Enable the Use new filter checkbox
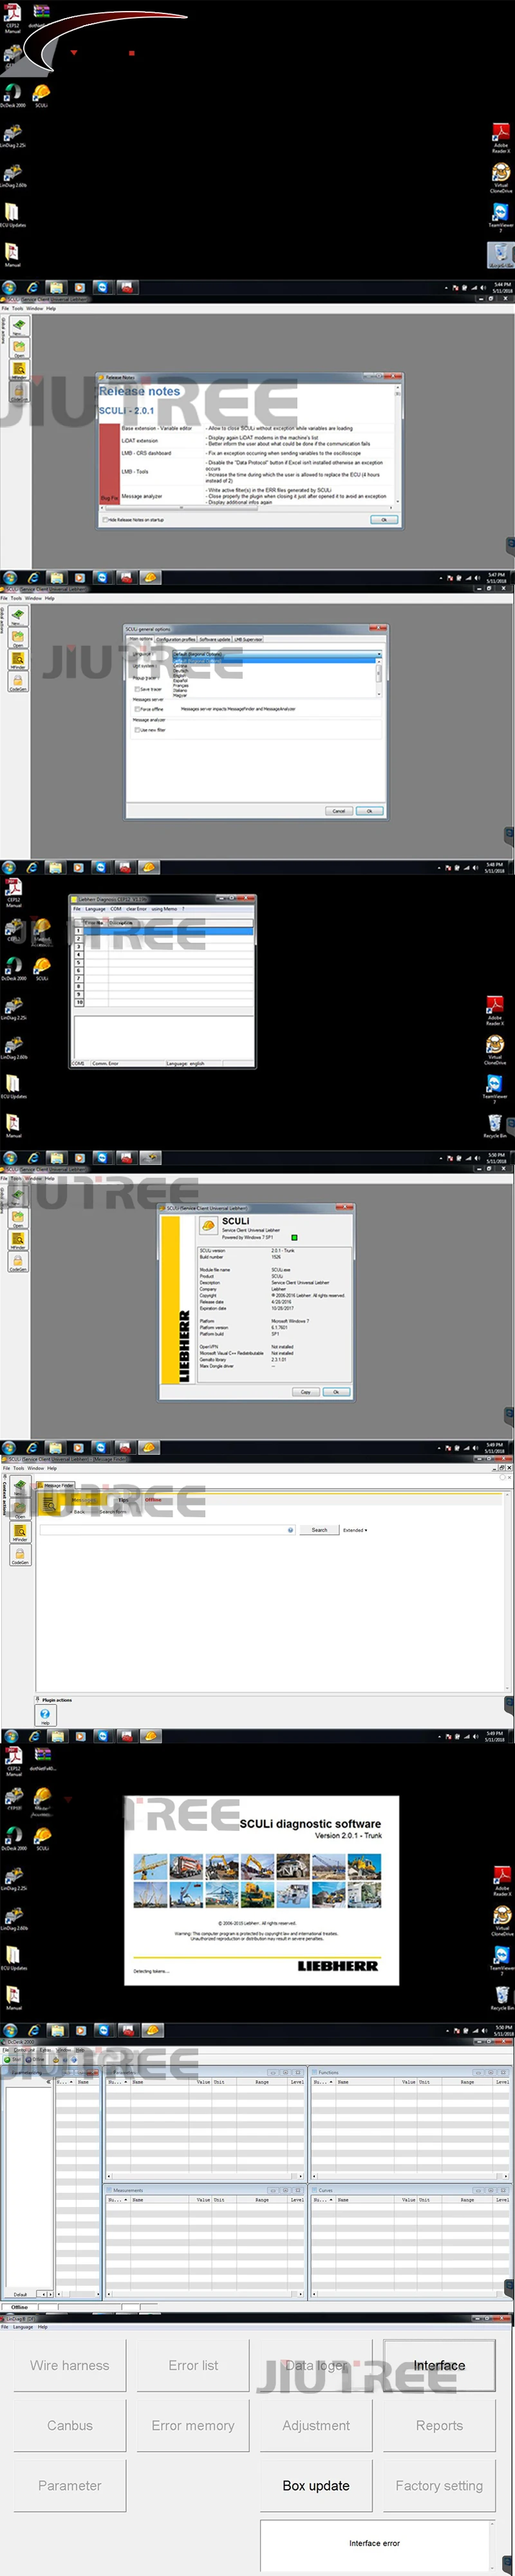Screen dimensions: 515x2576 tap(137, 730)
